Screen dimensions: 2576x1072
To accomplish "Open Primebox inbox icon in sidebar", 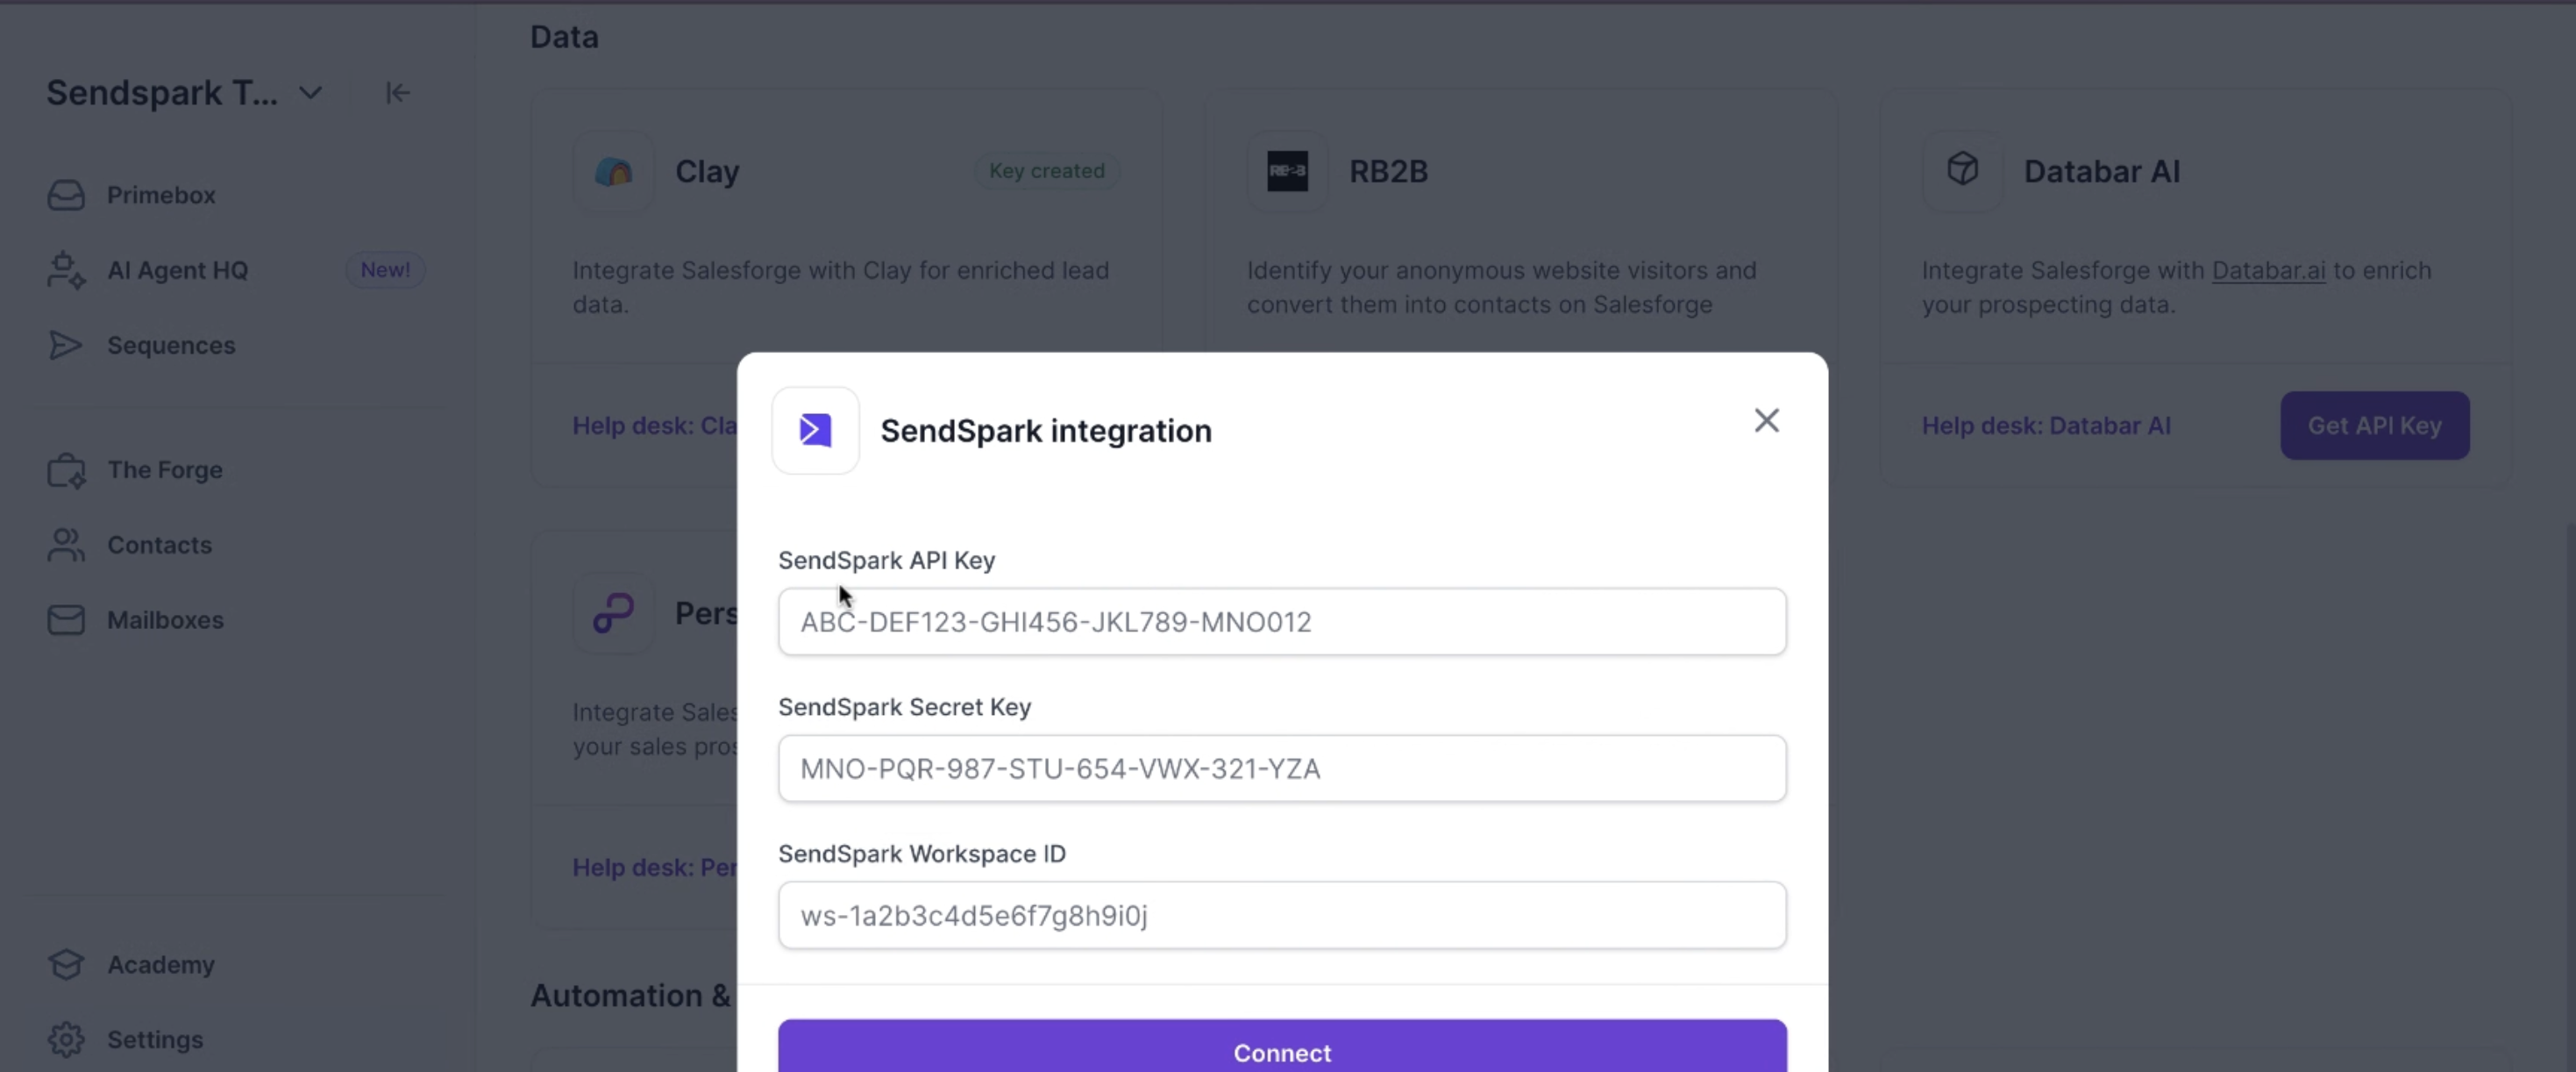I will tap(66, 195).
